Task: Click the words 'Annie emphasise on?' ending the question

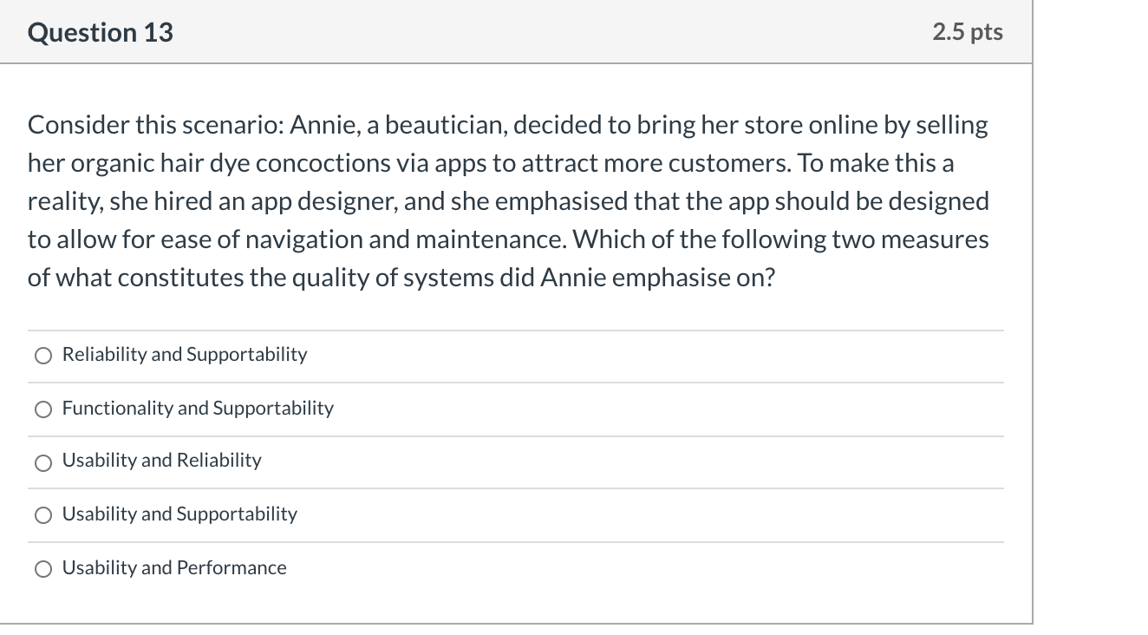Action: tap(657, 278)
